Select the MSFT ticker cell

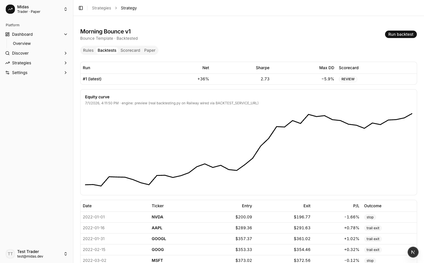pyautogui.click(x=157, y=260)
